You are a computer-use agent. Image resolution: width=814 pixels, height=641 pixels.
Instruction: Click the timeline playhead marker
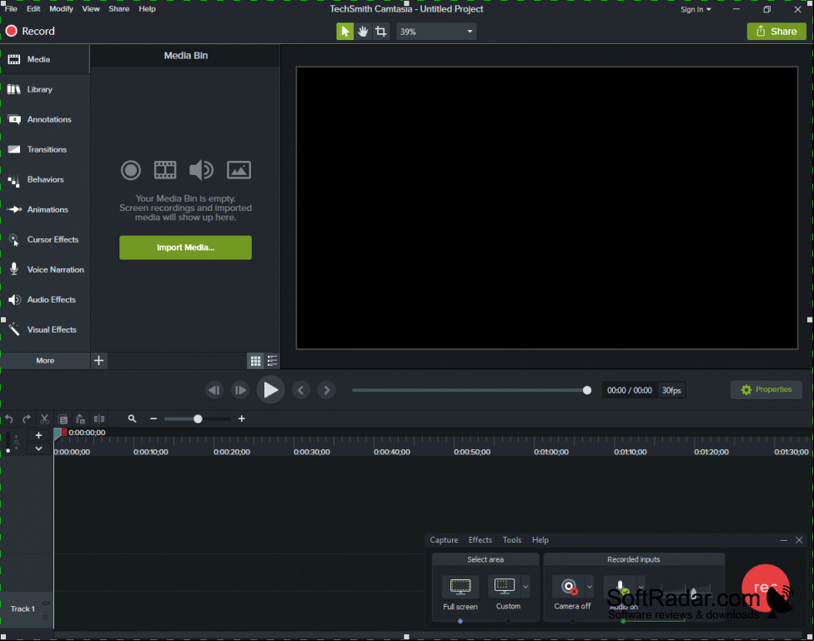58,434
